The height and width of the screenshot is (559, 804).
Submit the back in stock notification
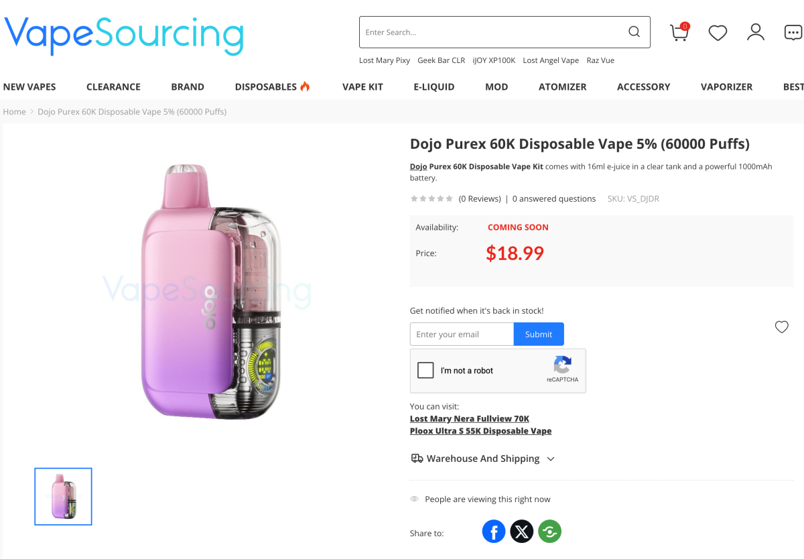pyautogui.click(x=539, y=334)
